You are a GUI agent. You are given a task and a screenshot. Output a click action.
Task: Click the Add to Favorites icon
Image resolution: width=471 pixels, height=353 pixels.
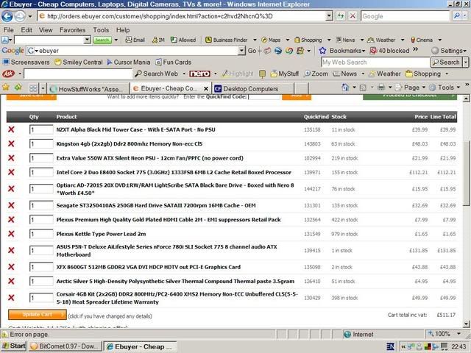coord(18,88)
